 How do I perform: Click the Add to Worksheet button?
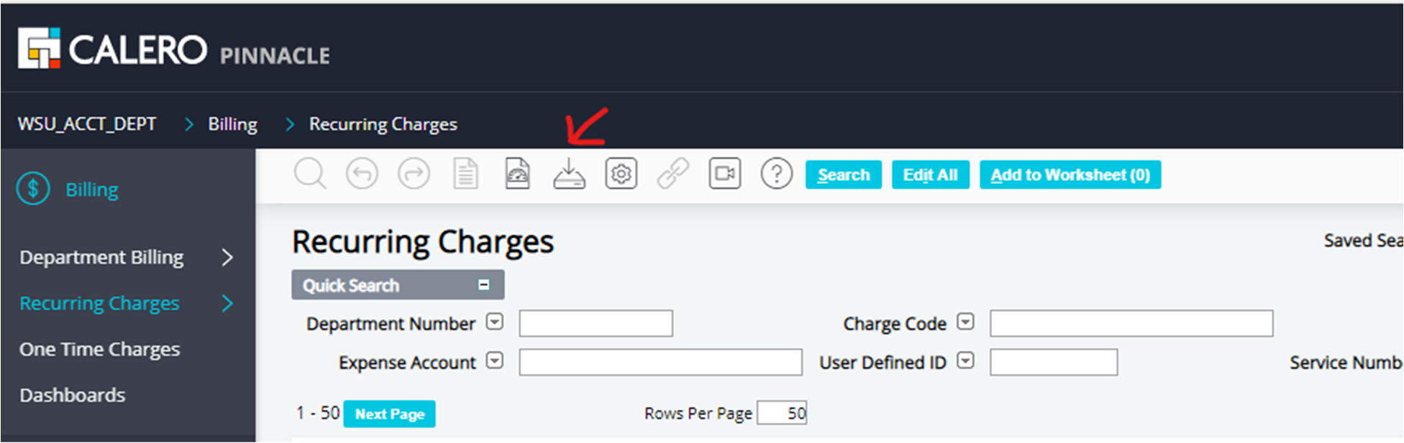point(1070,175)
